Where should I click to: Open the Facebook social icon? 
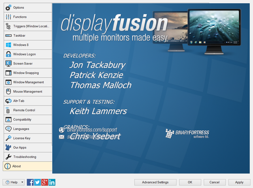click(x=30, y=182)
